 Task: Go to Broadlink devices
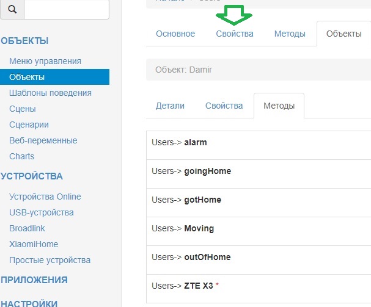click(28, 228)
